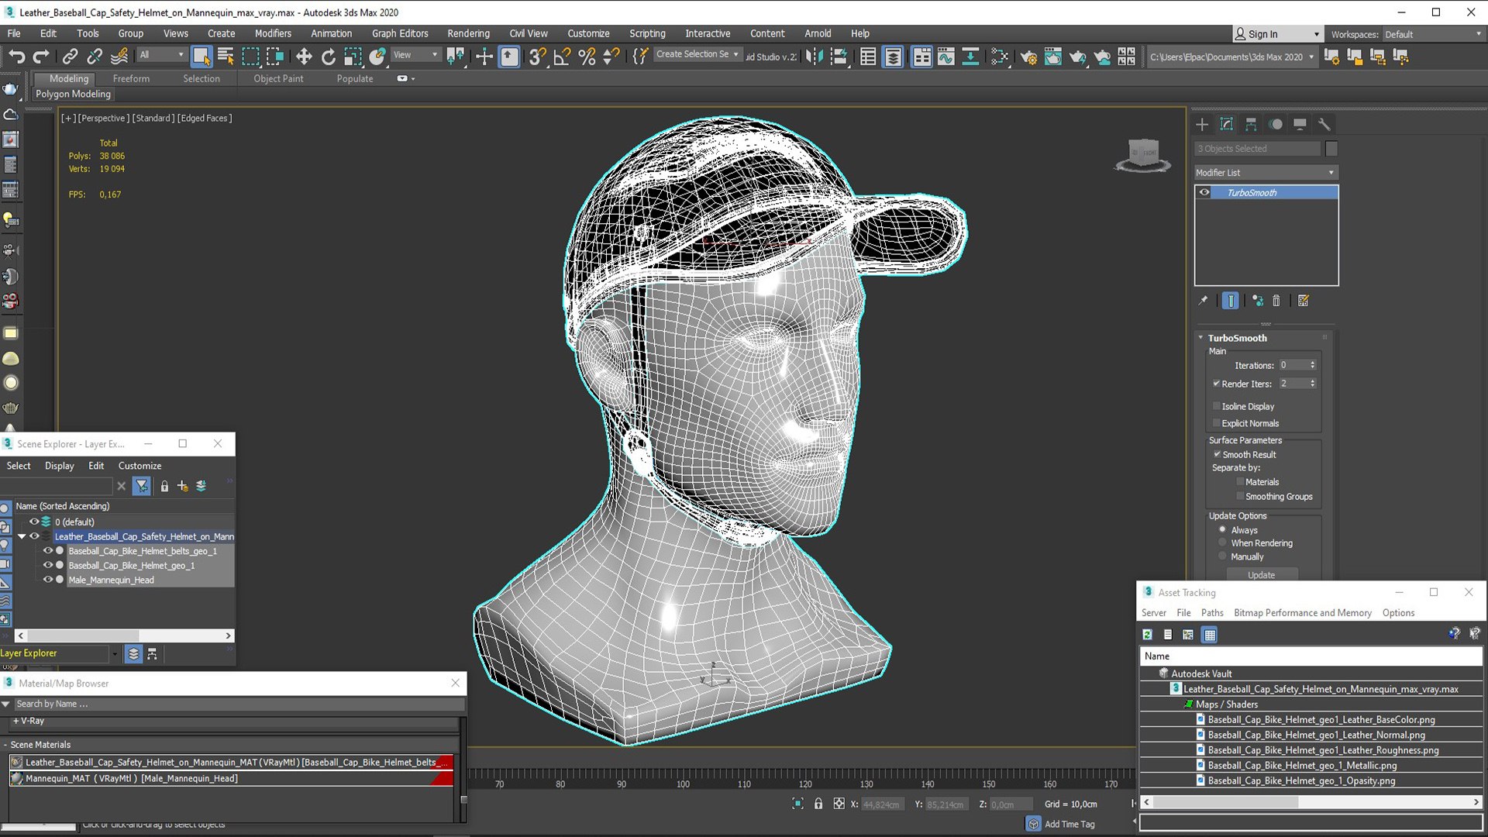
Task: Enable the Isoline Display checkbox
Action: tap(1217, 406)
